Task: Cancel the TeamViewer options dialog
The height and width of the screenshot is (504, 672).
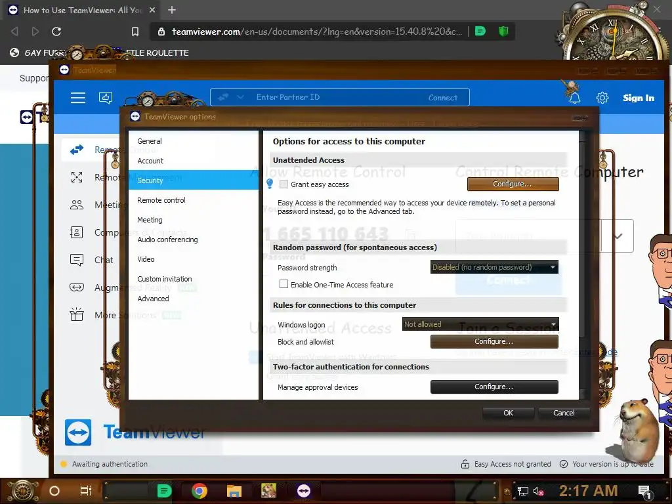Action: coord(564,413)
